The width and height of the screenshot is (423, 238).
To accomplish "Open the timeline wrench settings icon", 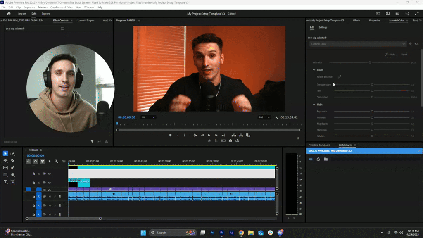I will click(x=56, y=162).
